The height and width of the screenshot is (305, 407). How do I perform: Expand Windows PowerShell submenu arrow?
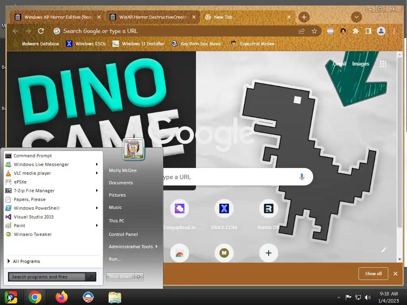coord(97,208)
